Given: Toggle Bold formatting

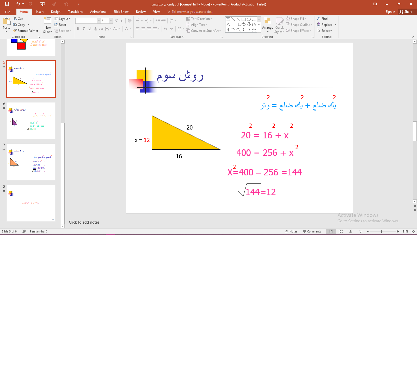Looking at the screenshot, I should (x=78, y=29).
